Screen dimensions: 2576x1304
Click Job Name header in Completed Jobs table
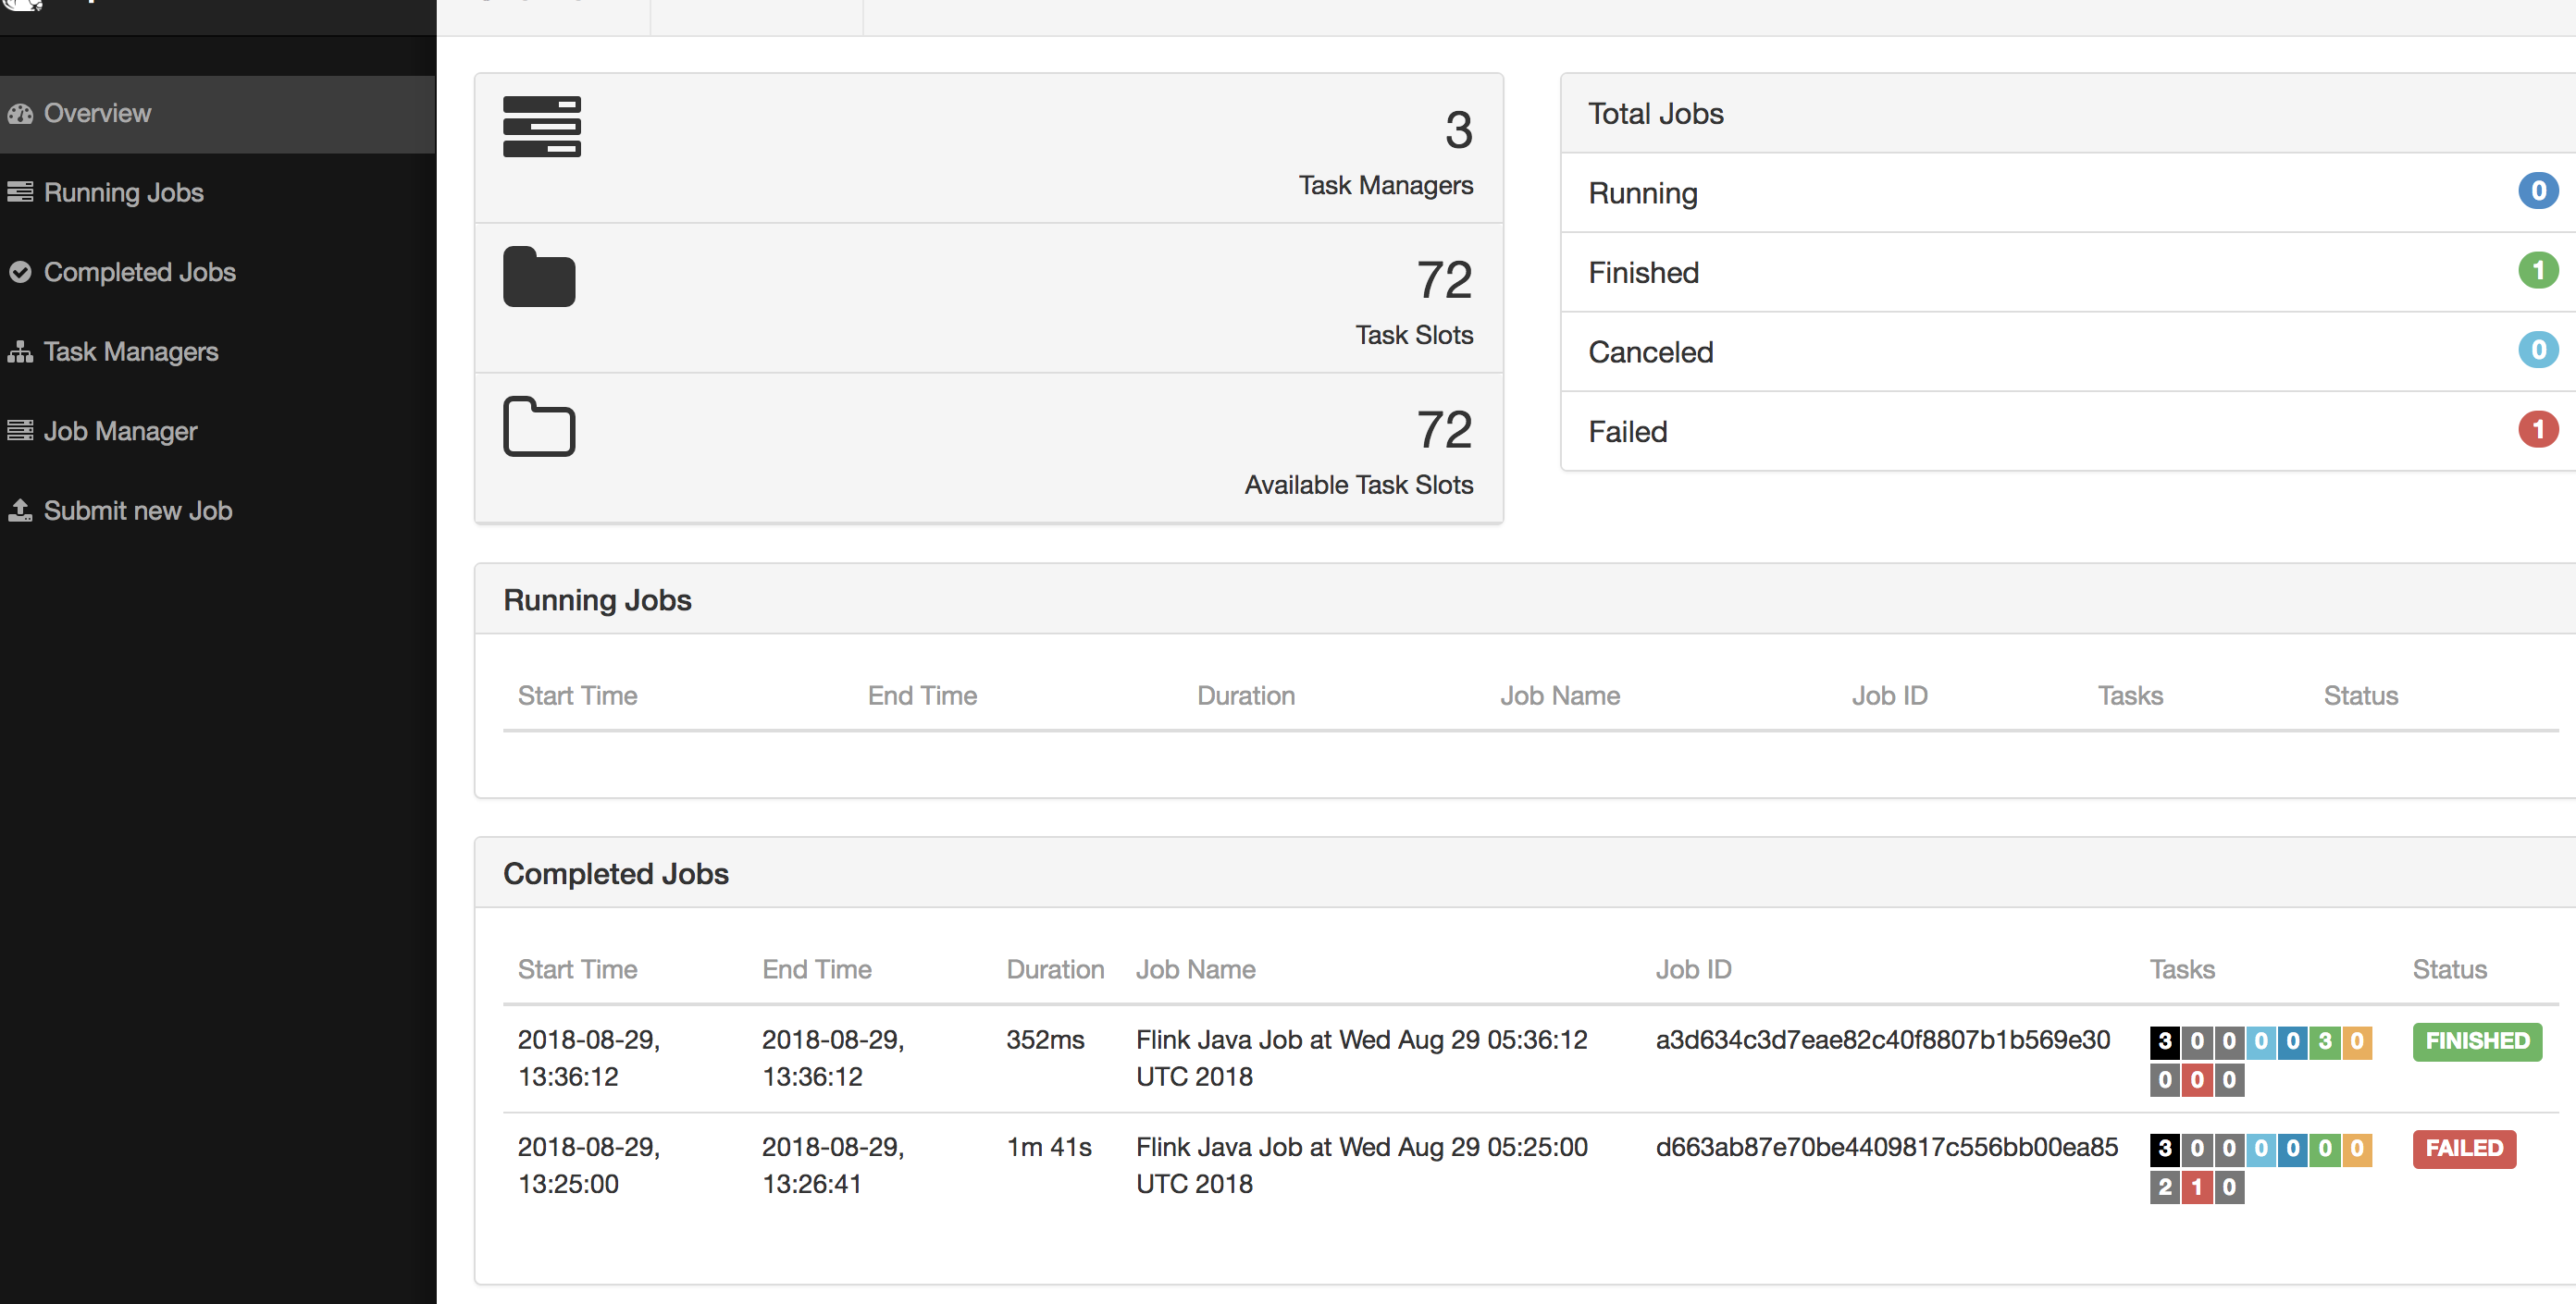[x=1195, y=969]
